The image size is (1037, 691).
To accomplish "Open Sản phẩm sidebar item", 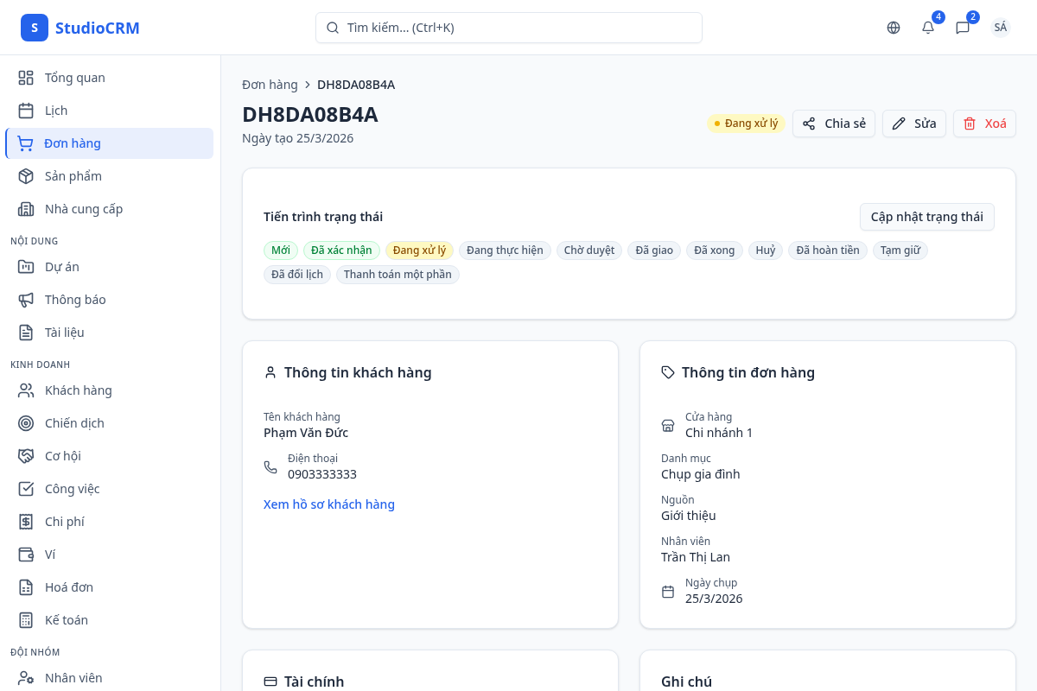I will point(73,176).
